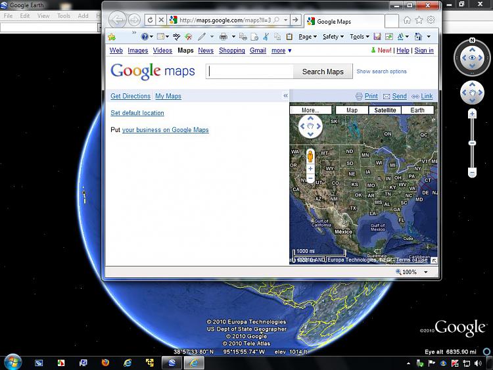
Task: Open the File menu in Google Earth
Action: [x=8, y=16]
